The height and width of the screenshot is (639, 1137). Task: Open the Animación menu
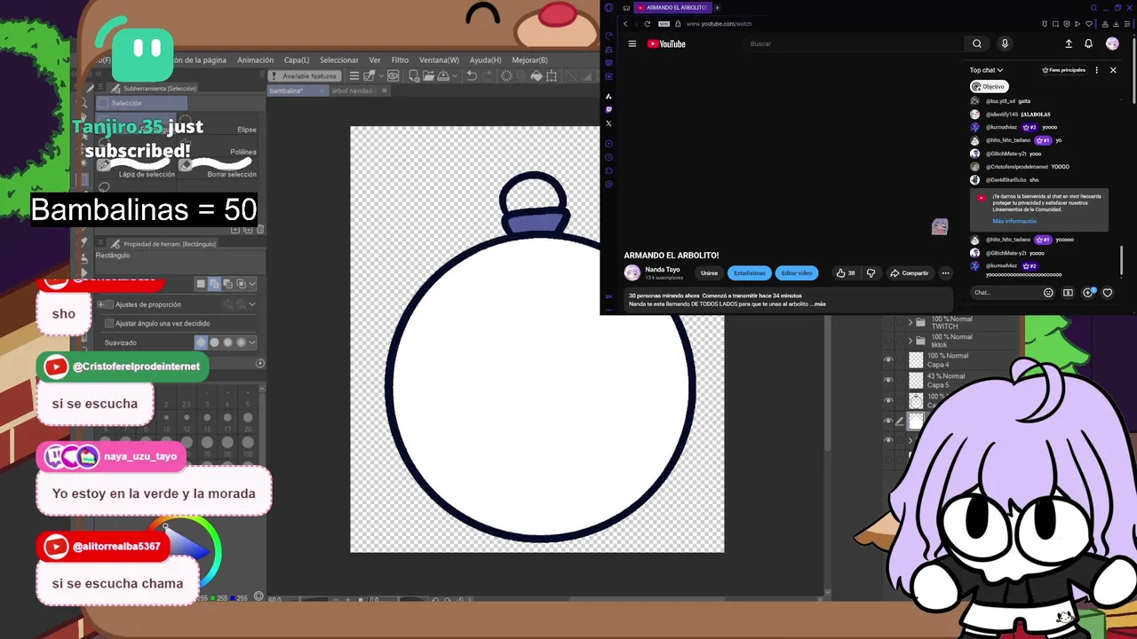point(255,60)
